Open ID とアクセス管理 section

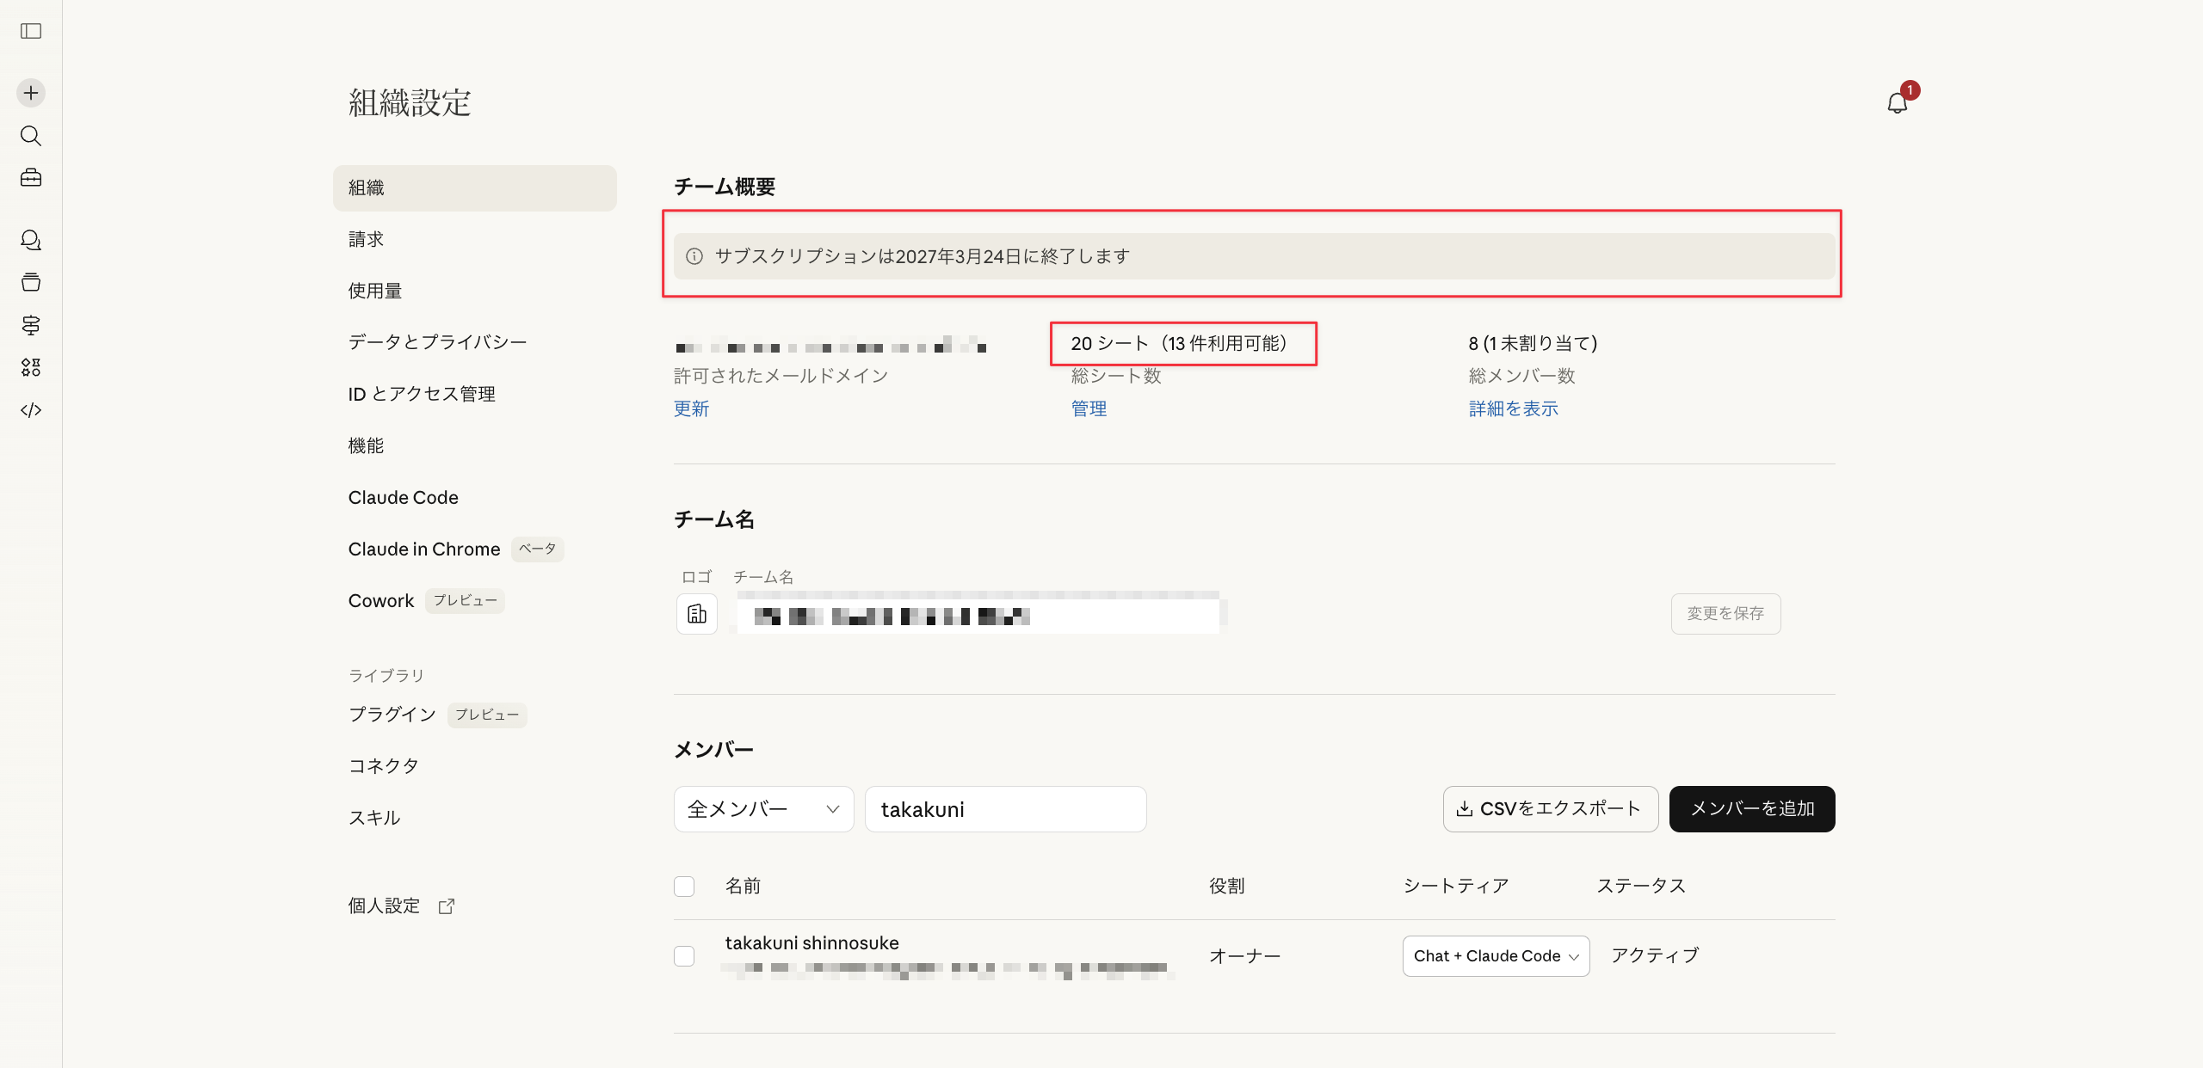coord(422,395)
